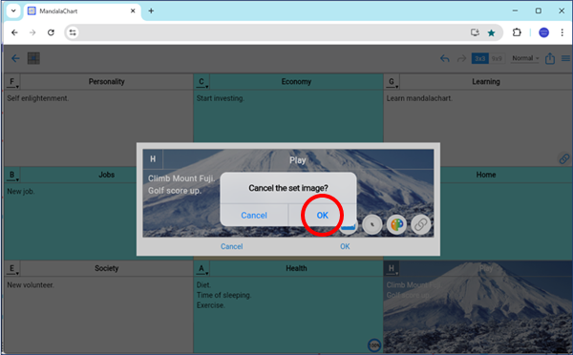The width and height of the screenshot is (573, 355).
Task: Open the Normal dropdown
Action: click(x=525, y=58)
